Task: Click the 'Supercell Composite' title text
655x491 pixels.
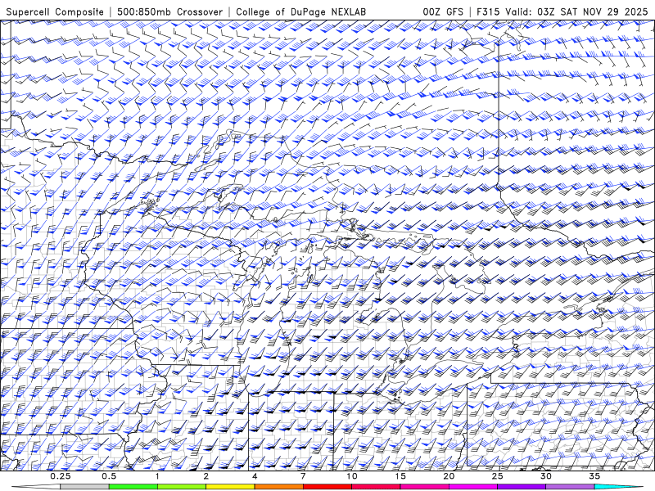Action: 55,11
